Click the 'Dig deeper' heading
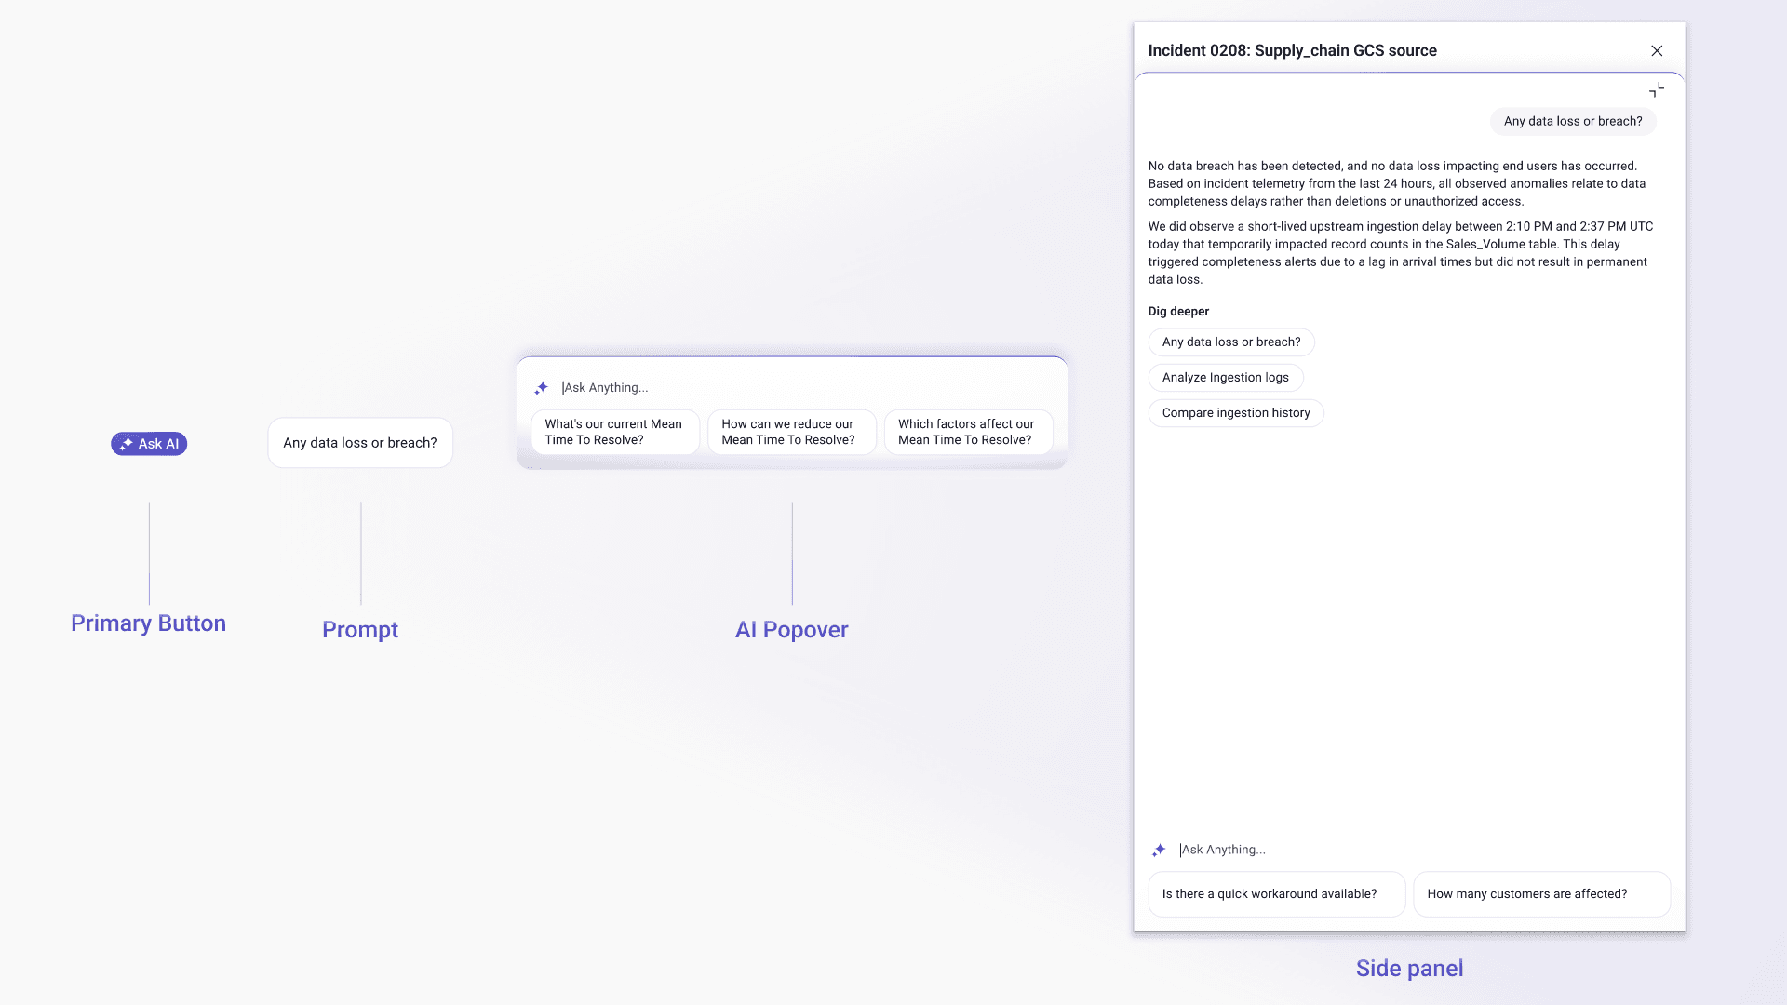The height and width of the screenshot is (1005, 1787). (1178, 312)
